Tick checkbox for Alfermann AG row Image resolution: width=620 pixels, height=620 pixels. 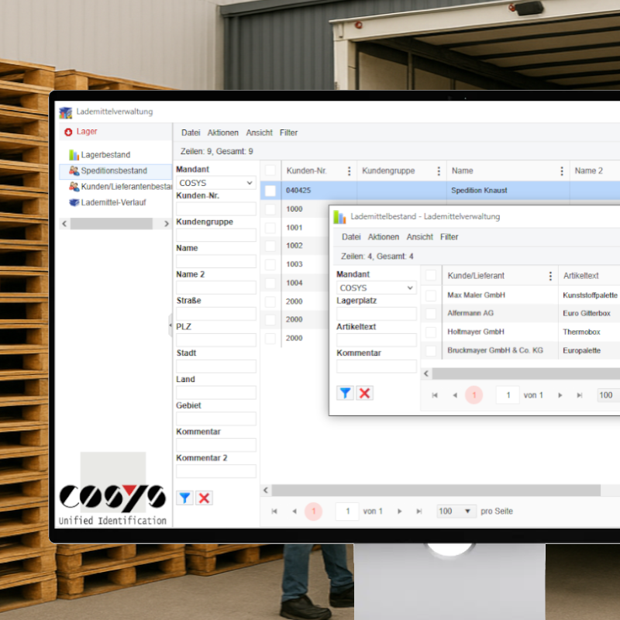[431, 314]
